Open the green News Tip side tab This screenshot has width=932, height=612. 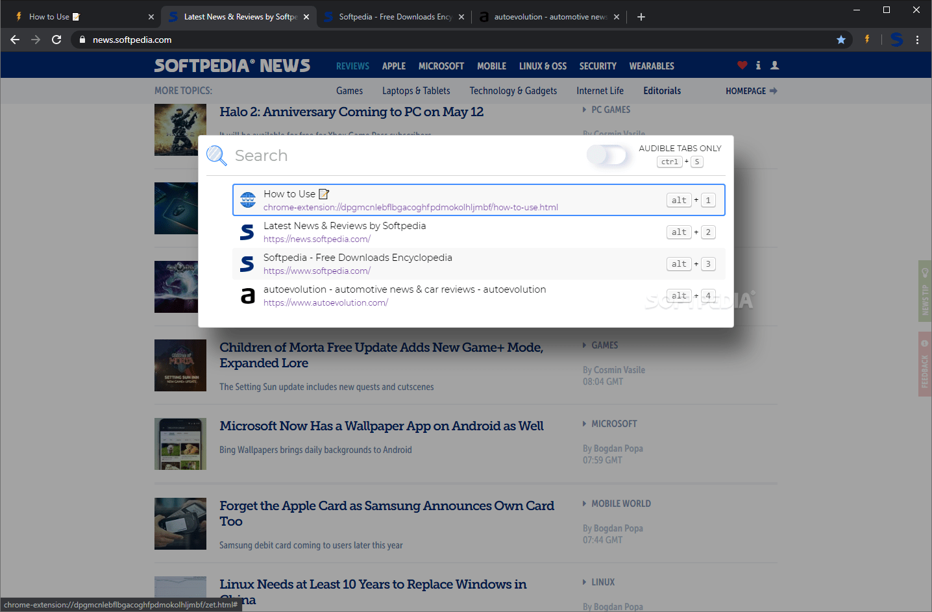(x=925, y=291)
